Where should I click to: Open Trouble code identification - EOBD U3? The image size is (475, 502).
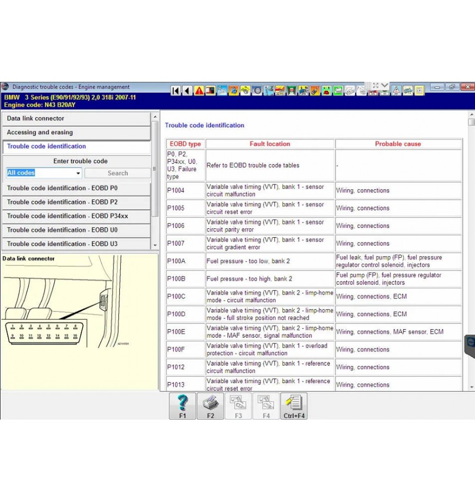(77, 244)
